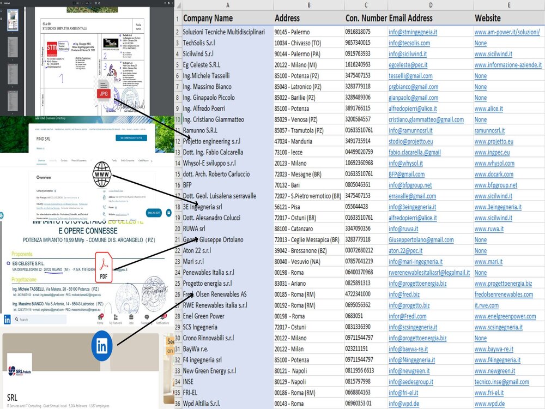Select the cell 0916818075
The height and width of the screenshot is (409, 545).
click(x=366, y=32)
